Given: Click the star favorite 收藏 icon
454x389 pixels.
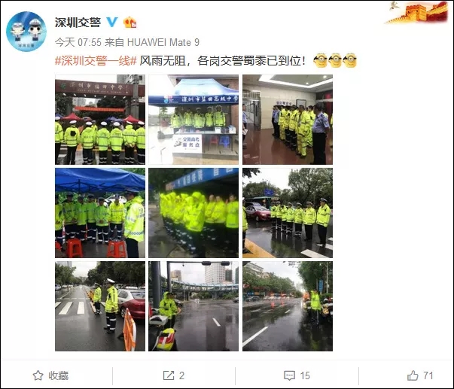Looking at the screenshot, I should pyautogui.click(x=38, y=375).
